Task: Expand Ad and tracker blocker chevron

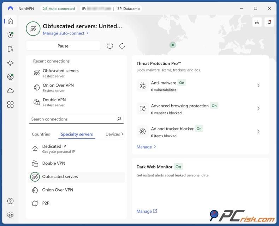Action: pyautogui.click(x=258, y=131)
